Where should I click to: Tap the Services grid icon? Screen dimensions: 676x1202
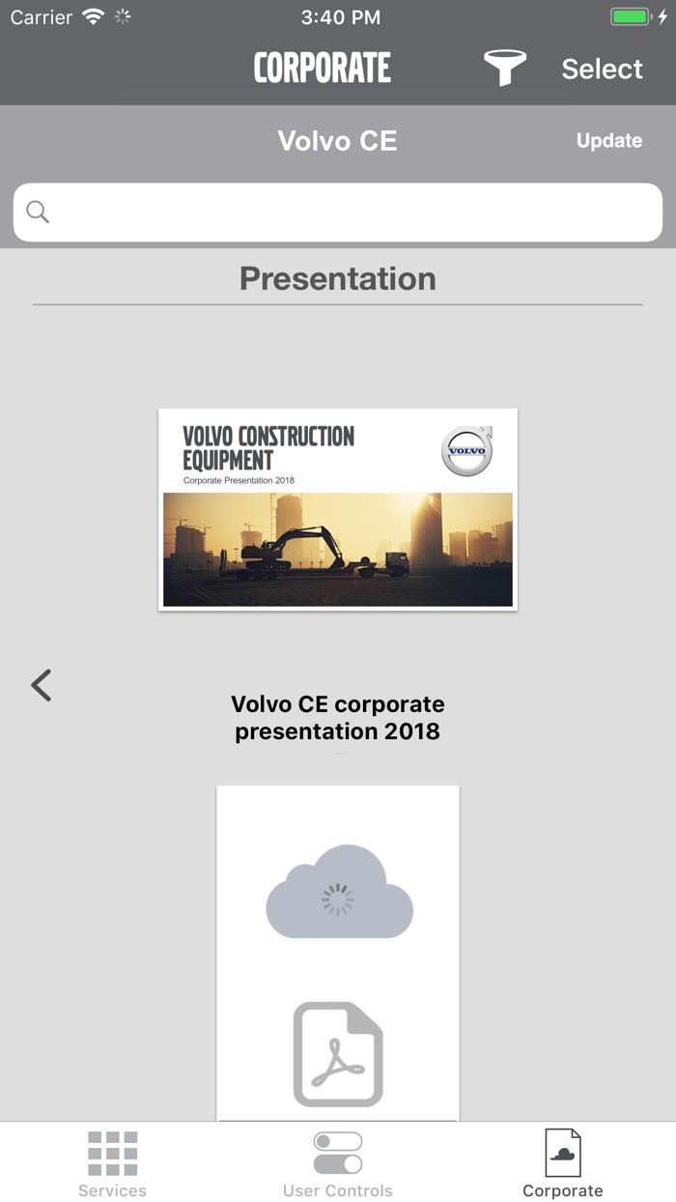(113, 1153)
